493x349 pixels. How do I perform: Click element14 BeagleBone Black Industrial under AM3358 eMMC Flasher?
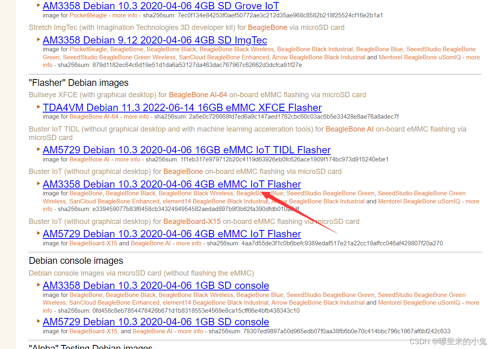215,201
